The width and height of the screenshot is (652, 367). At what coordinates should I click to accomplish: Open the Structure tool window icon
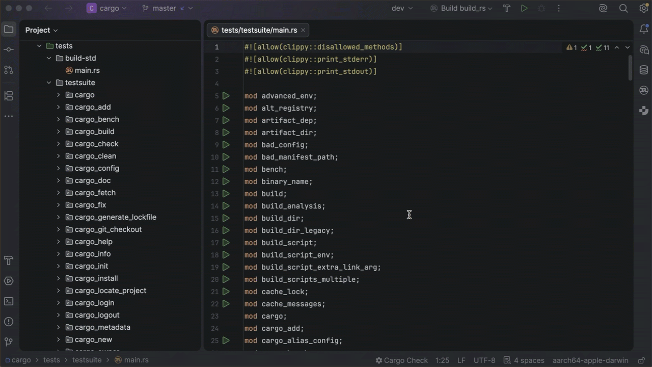9,96
